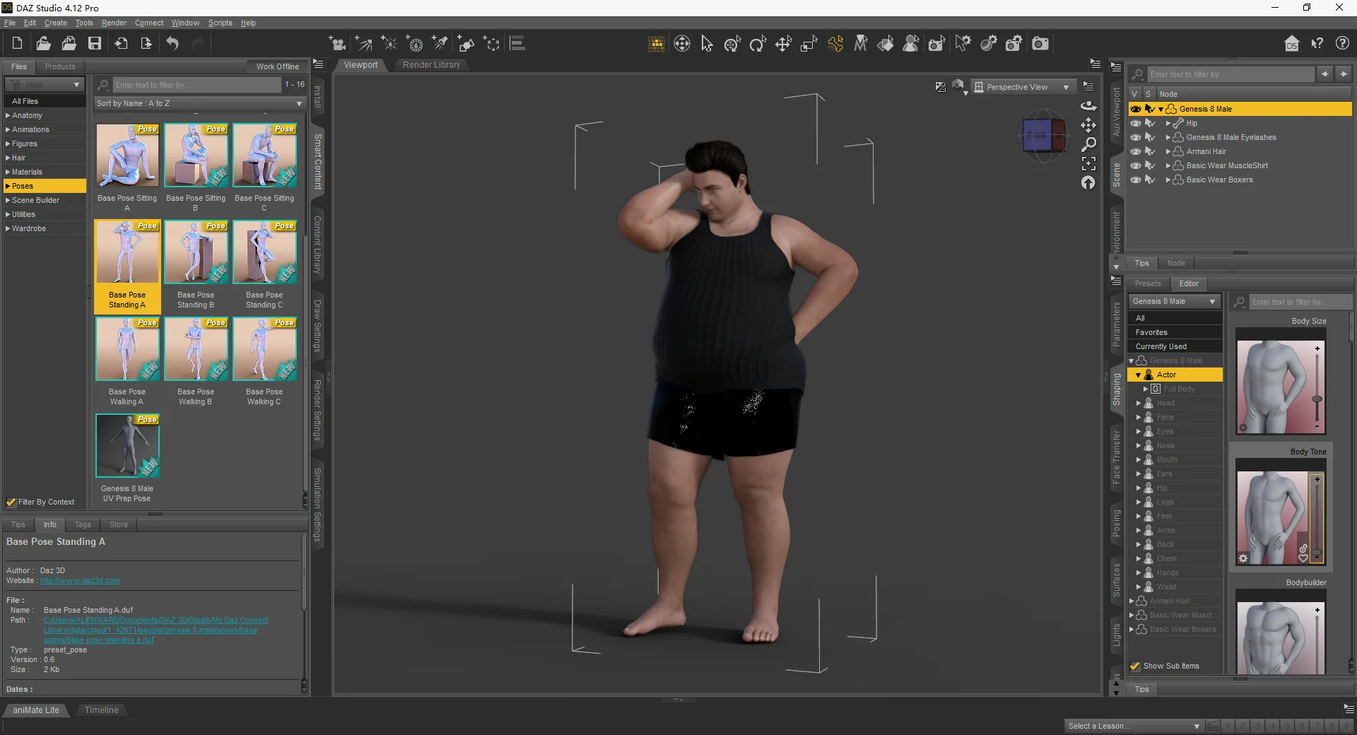This screenshot has height=735, width=1357.
Task: Select the Favorites filter
Action: pyautogui.click(x=1175, y=332)
